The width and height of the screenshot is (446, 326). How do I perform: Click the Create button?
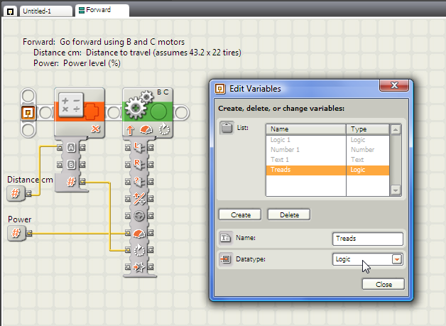coord(240,214)
